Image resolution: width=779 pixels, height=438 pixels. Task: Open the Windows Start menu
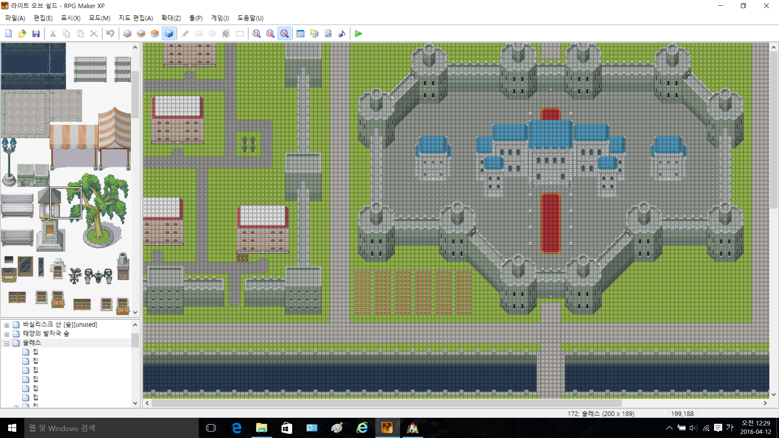click(12, 428)
